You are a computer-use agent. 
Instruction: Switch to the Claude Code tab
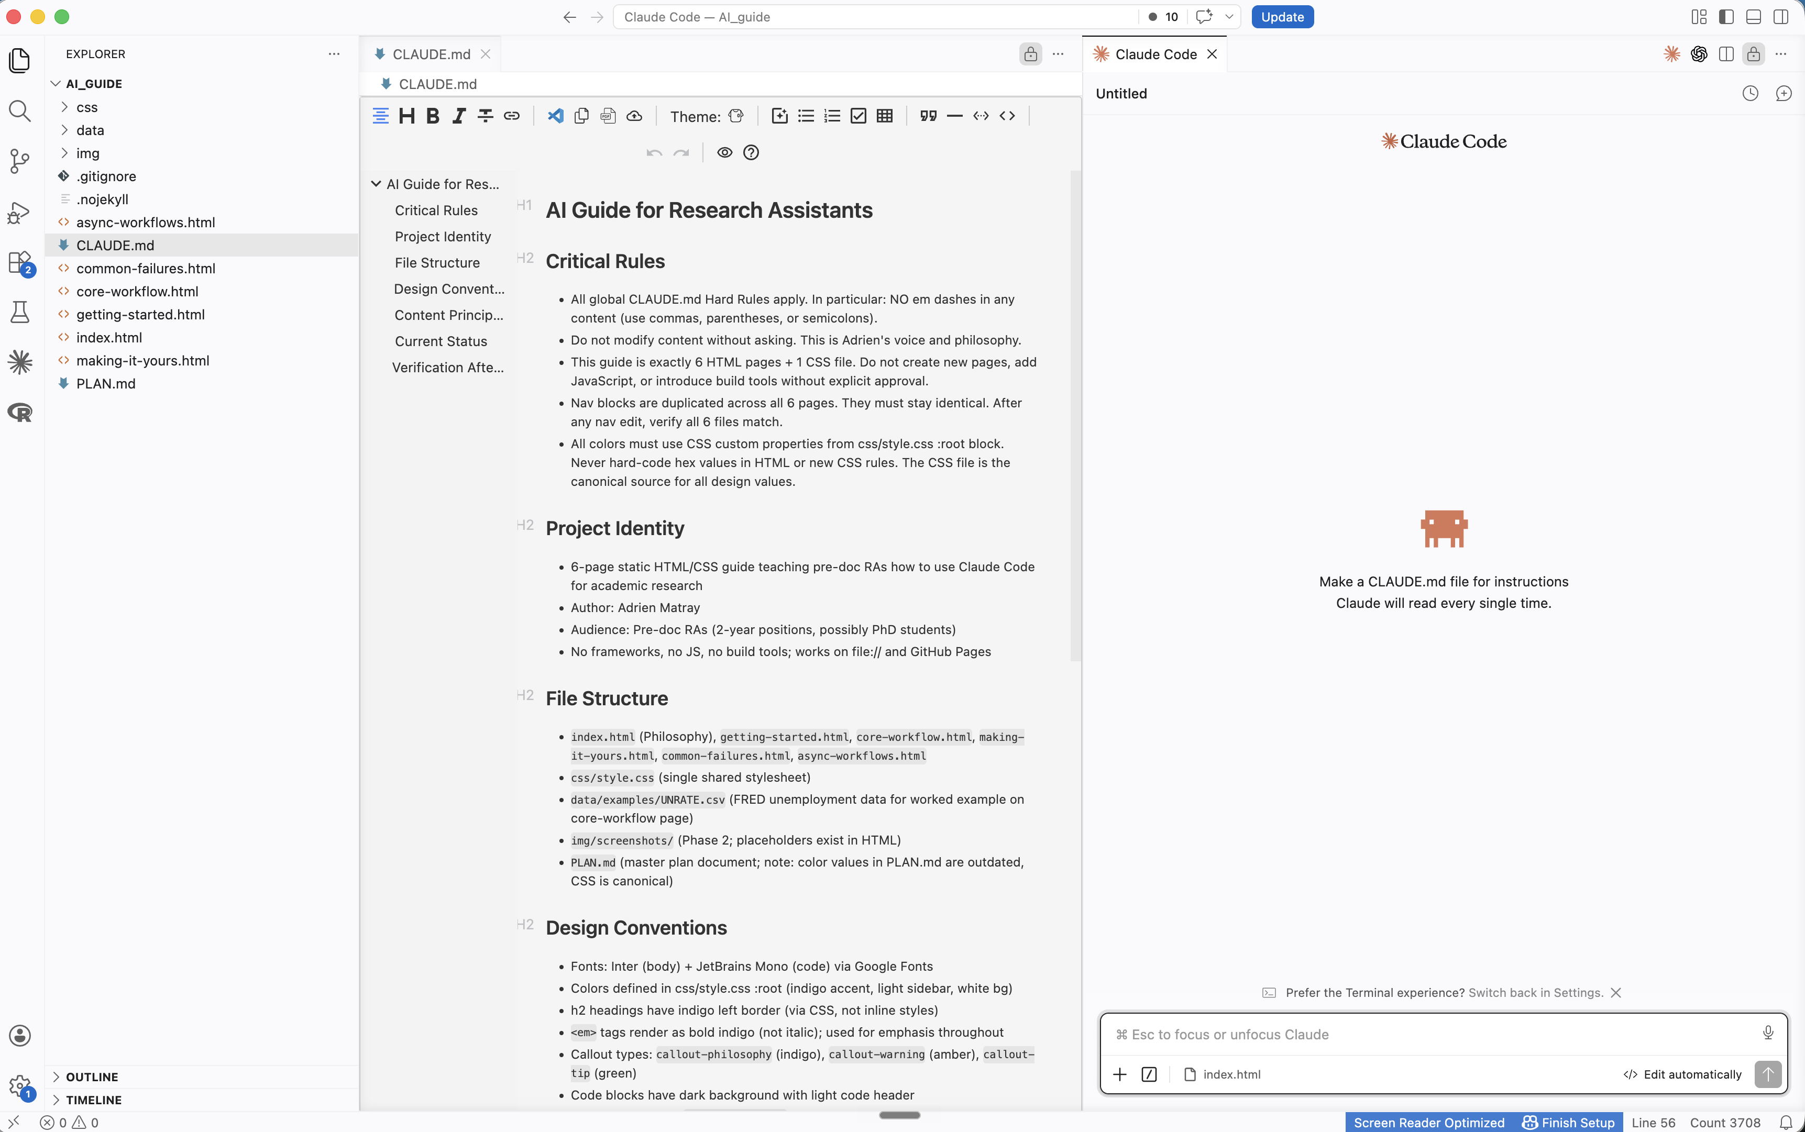[1155, 54]
